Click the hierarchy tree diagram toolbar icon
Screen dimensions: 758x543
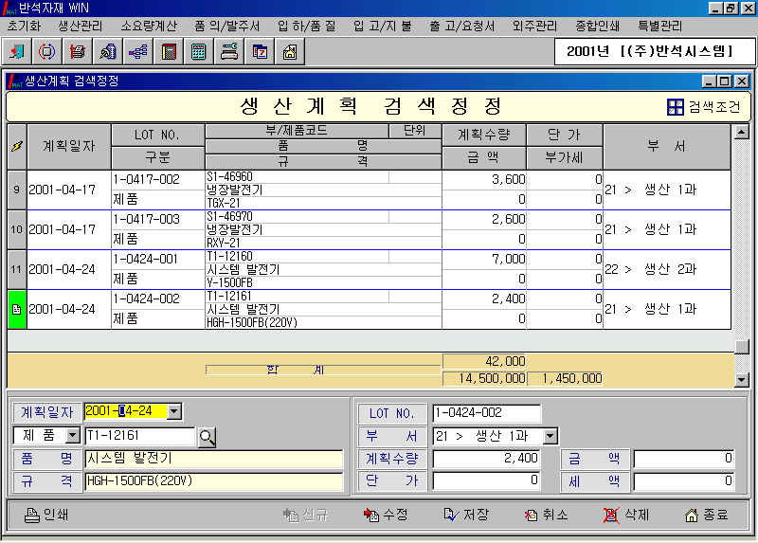click(138, 52)
